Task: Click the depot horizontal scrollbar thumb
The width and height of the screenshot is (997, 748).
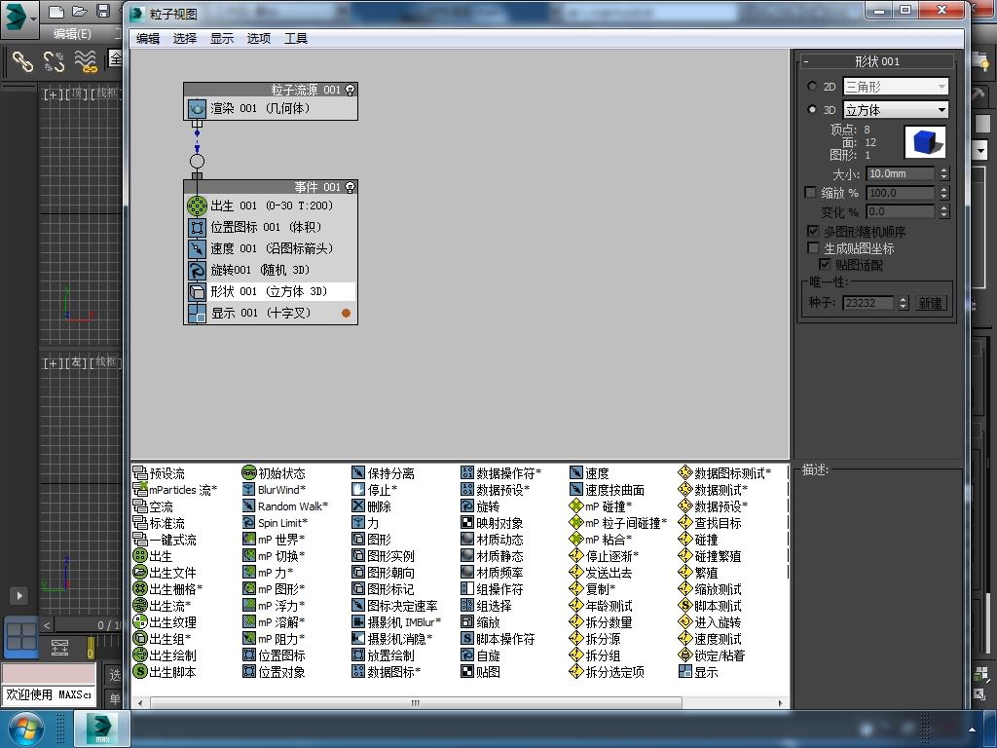Action: 416,703
